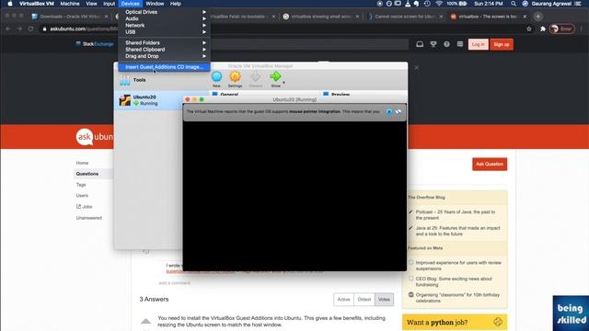The image size is (589, 331).
Task: Click the Log in button
Action: coord(479,44)
